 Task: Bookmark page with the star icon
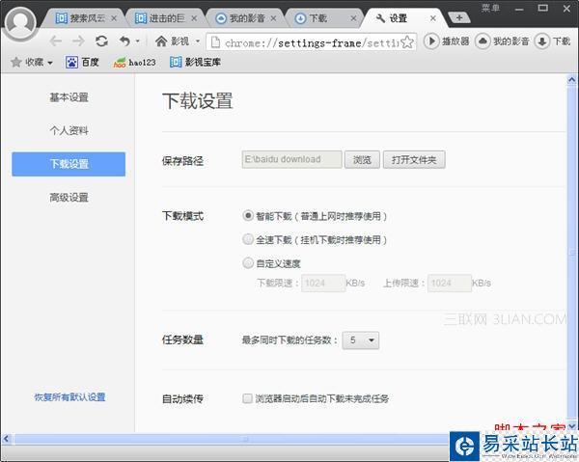pos(407,42)
